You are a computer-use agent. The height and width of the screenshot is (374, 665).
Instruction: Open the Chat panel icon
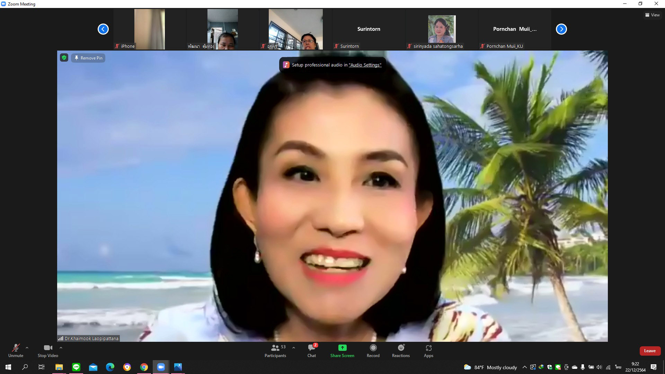[x=311, y=348]
